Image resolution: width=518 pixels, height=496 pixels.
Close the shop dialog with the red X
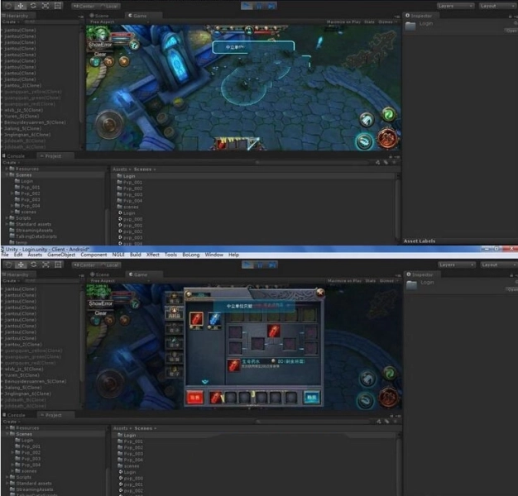[x=320, y=293]
